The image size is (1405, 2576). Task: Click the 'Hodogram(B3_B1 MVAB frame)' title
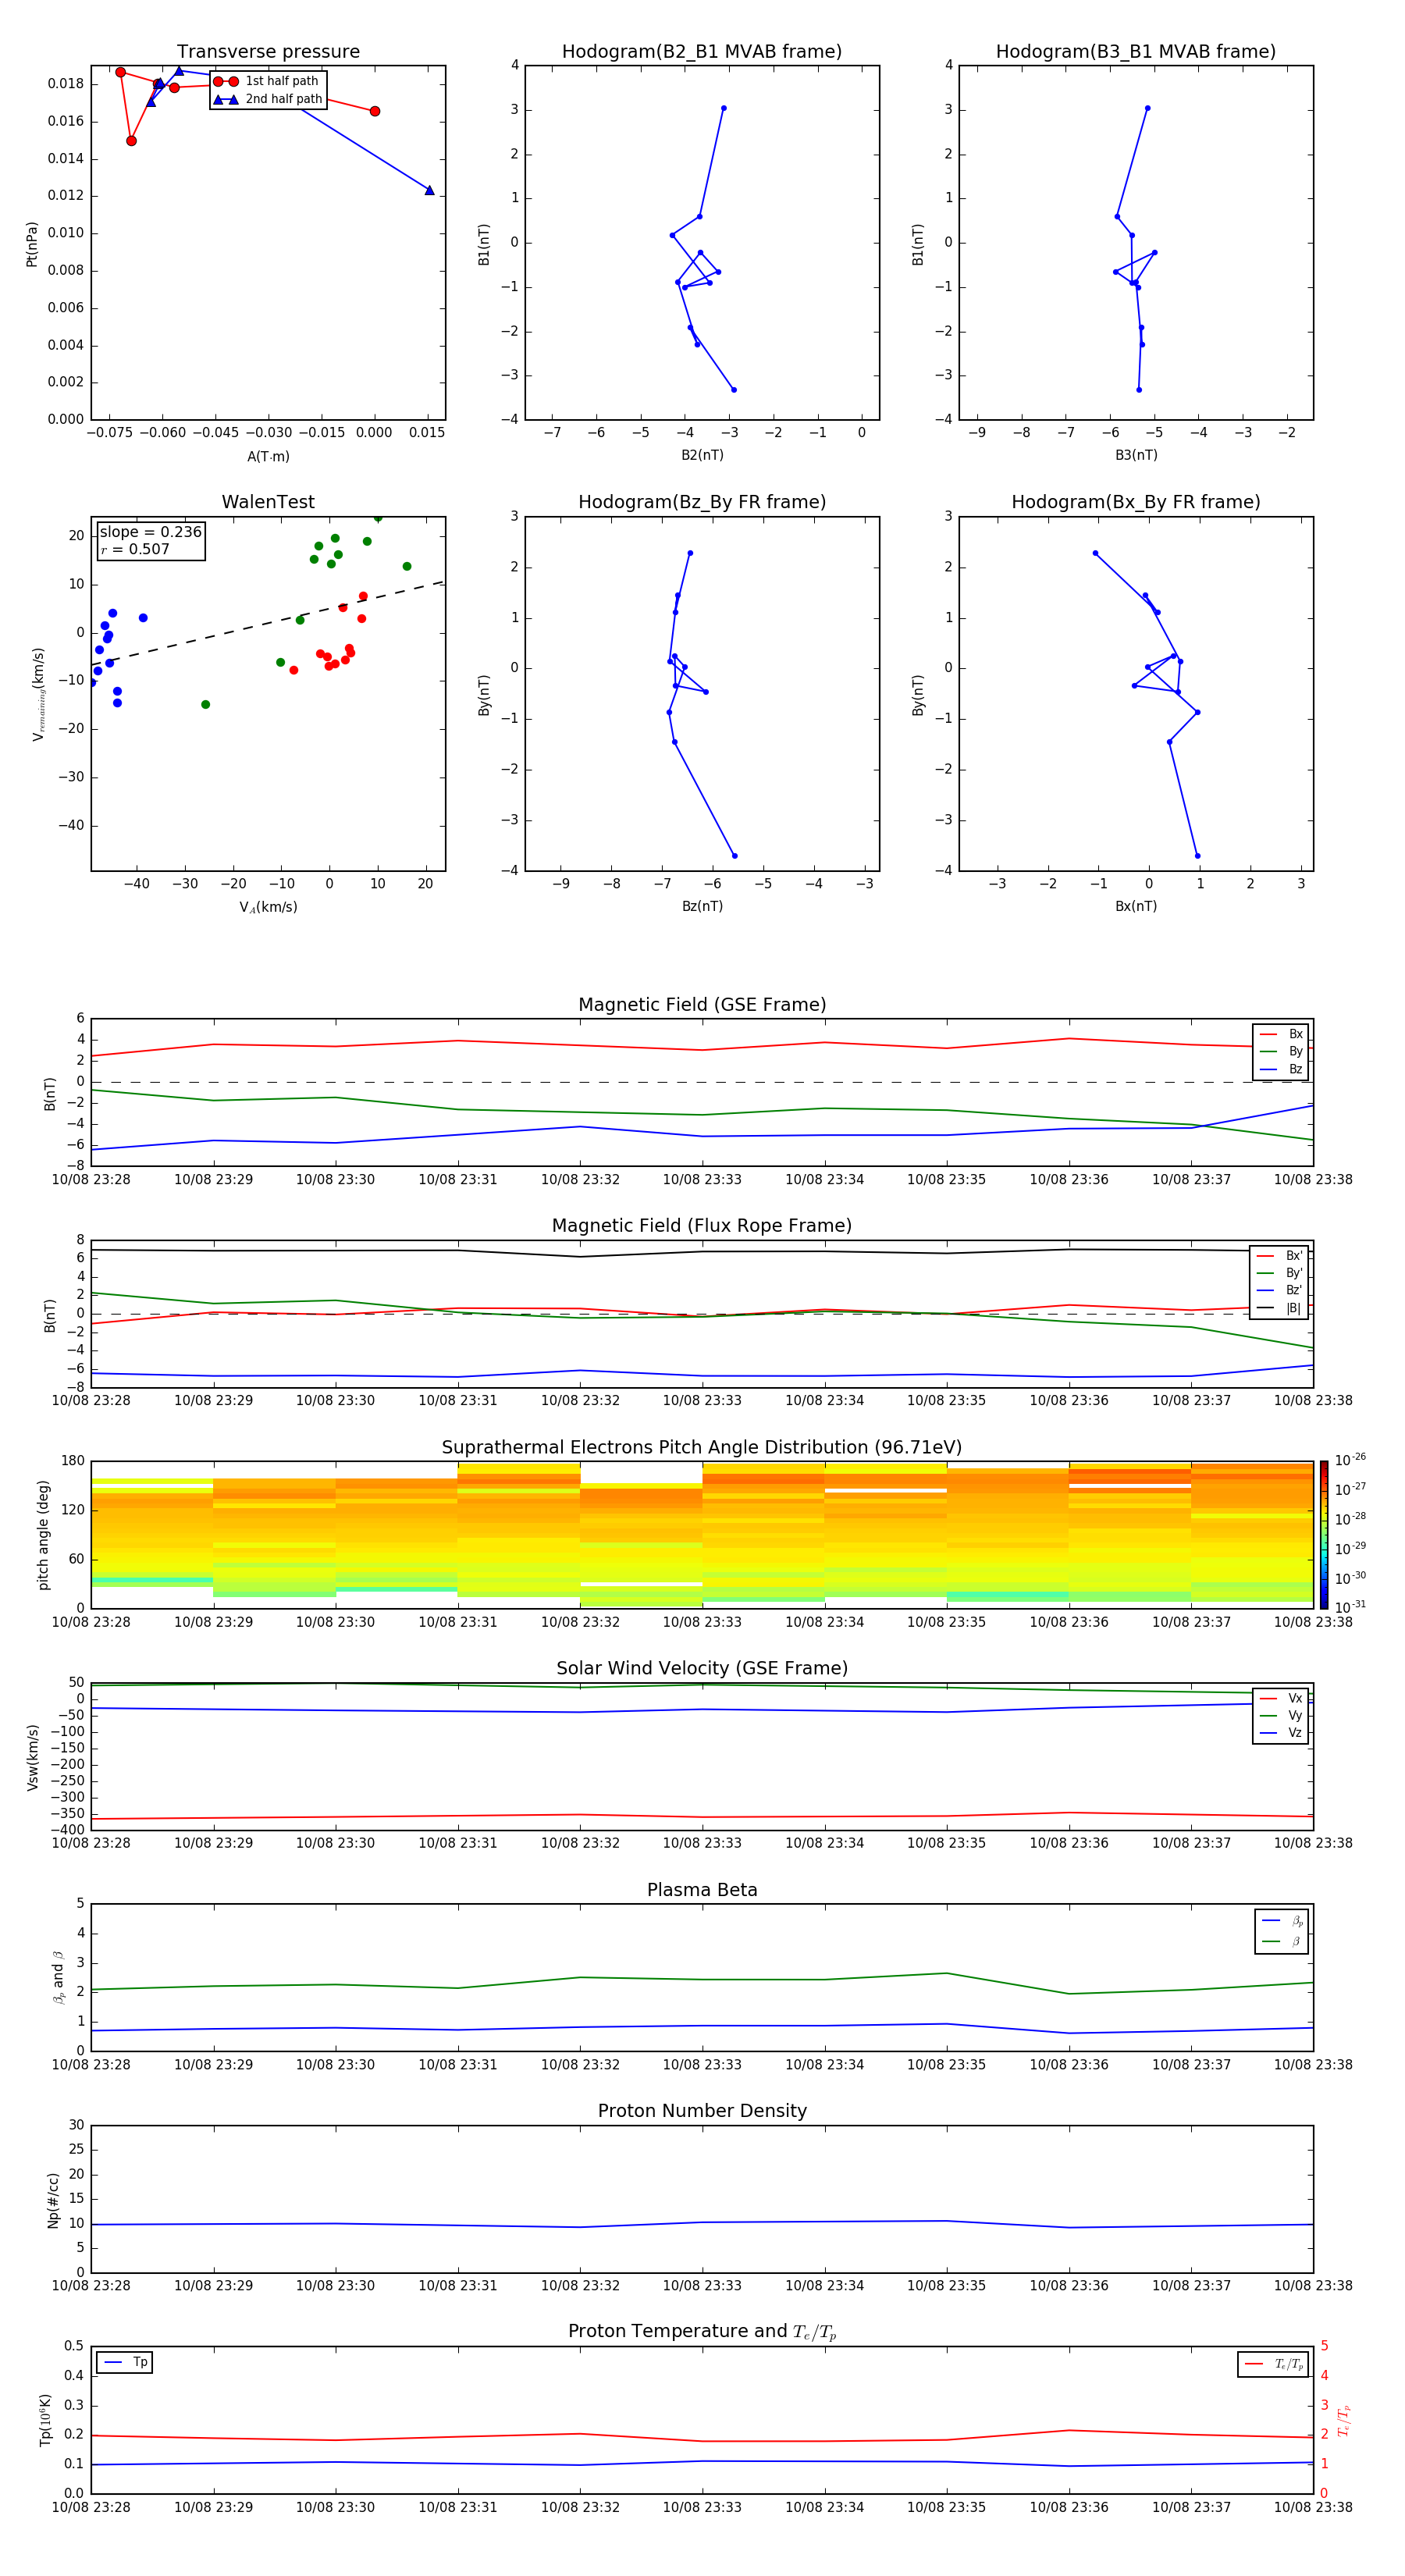coord(1136,52)
